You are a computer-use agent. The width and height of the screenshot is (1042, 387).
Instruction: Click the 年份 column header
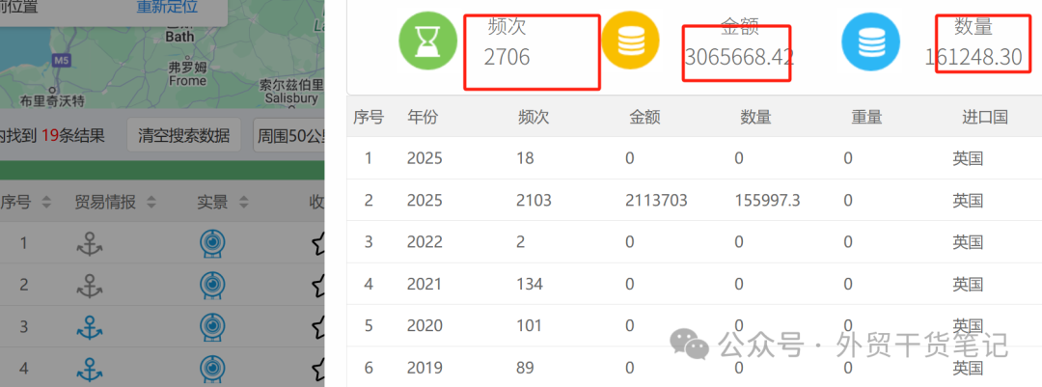click(423, 117)
